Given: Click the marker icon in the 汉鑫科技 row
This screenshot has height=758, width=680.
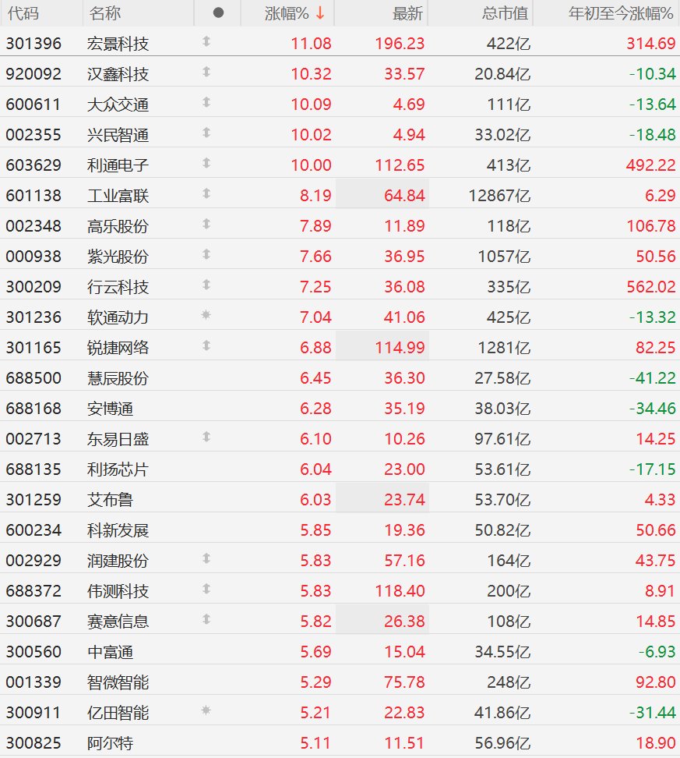Looking at the screenshot, I should pyautogui.click(x=206, y=72).
